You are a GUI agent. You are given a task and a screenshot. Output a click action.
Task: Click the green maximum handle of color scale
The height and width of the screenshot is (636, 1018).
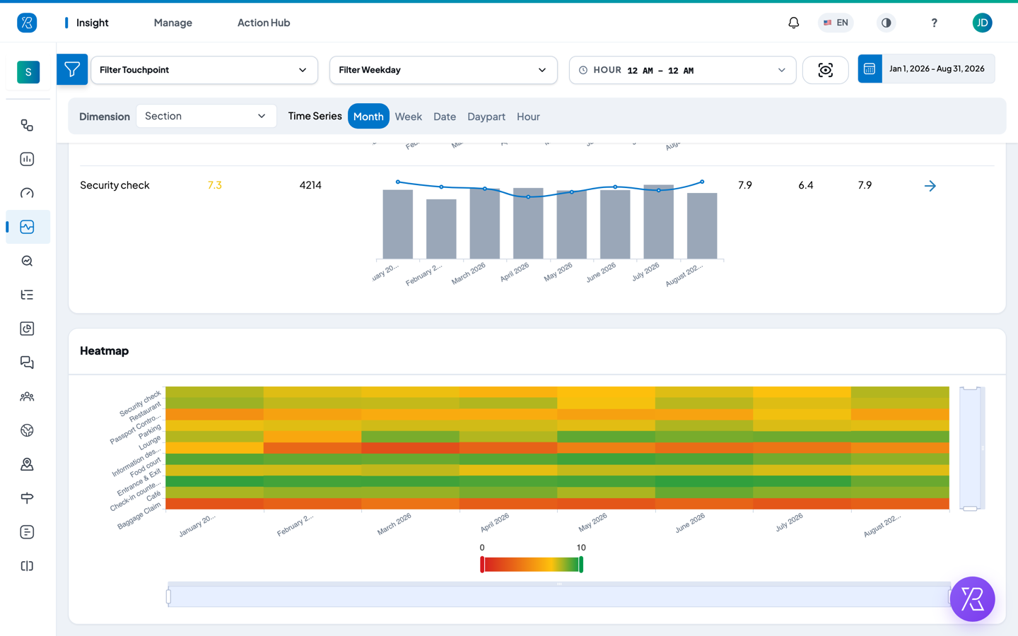click(x=581, y=565)
